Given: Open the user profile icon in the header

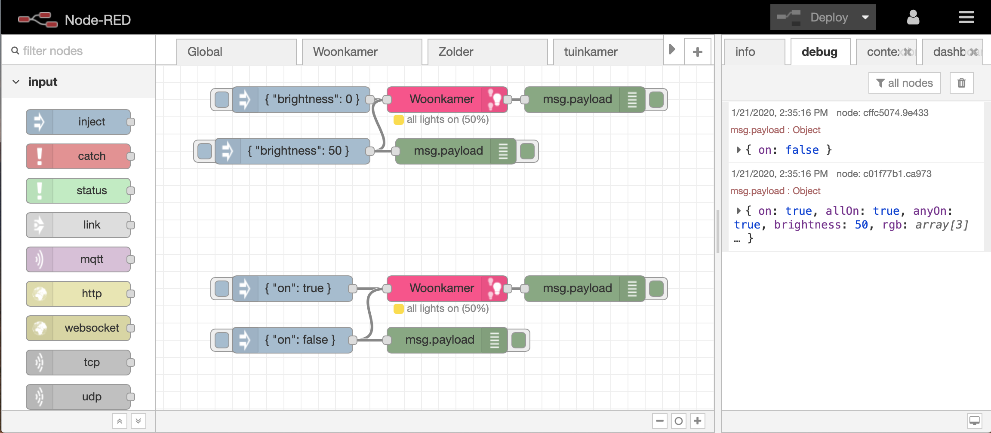Looking at the screenshot, I should coord(913,17).
